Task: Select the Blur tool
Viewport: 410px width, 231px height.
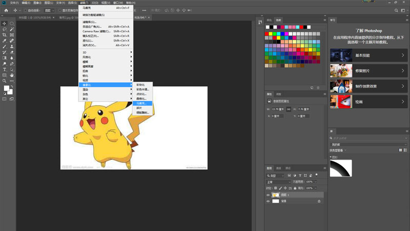Action: [12, 58]
